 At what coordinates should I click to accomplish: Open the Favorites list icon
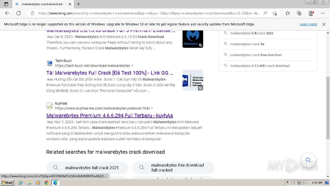coord(288,13)
